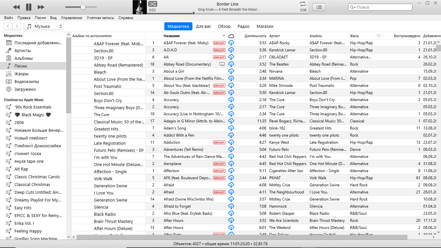Toggle shuffle playback mode

pyautogui.click(x=152, y=4)
